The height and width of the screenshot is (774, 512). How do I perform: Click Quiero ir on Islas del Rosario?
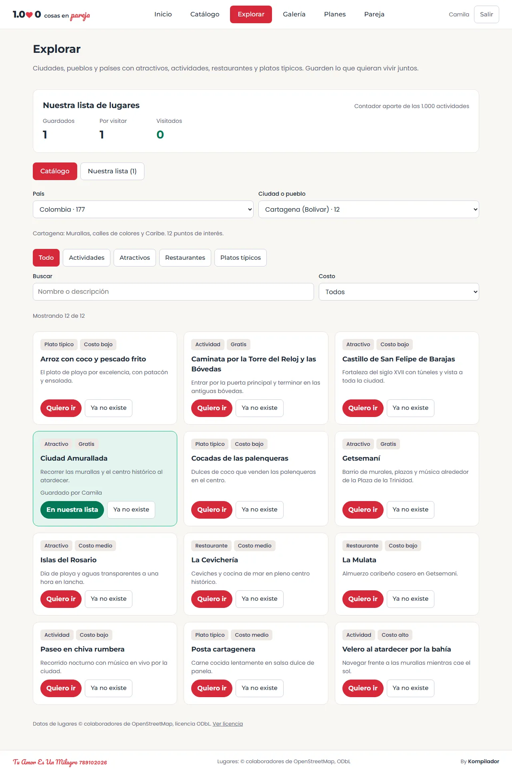click(x=61, y=599)
